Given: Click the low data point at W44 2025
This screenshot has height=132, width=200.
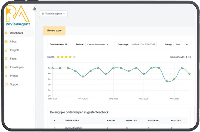Looking at the screenshot, I should (83, 77).
